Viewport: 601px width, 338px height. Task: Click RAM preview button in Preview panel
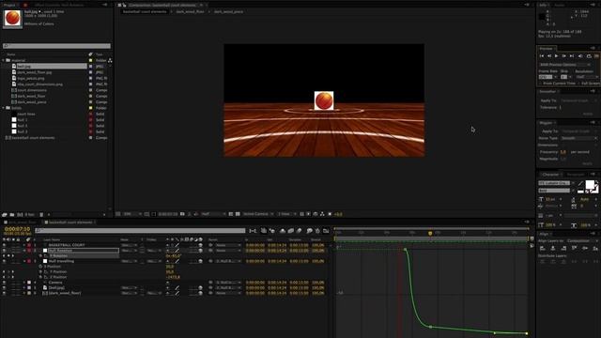point(597,56)
